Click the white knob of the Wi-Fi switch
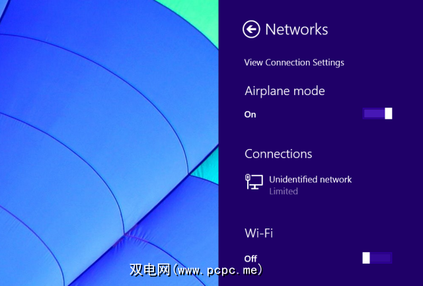This screenshot has height=286, width=423. click(x=366, y=258)
